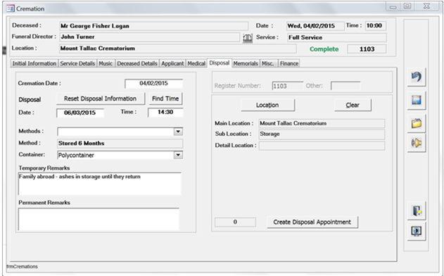This screenshot has width=444, height=276.
Task: Click the Register Number field 1103
Action: tap(287, 86)
